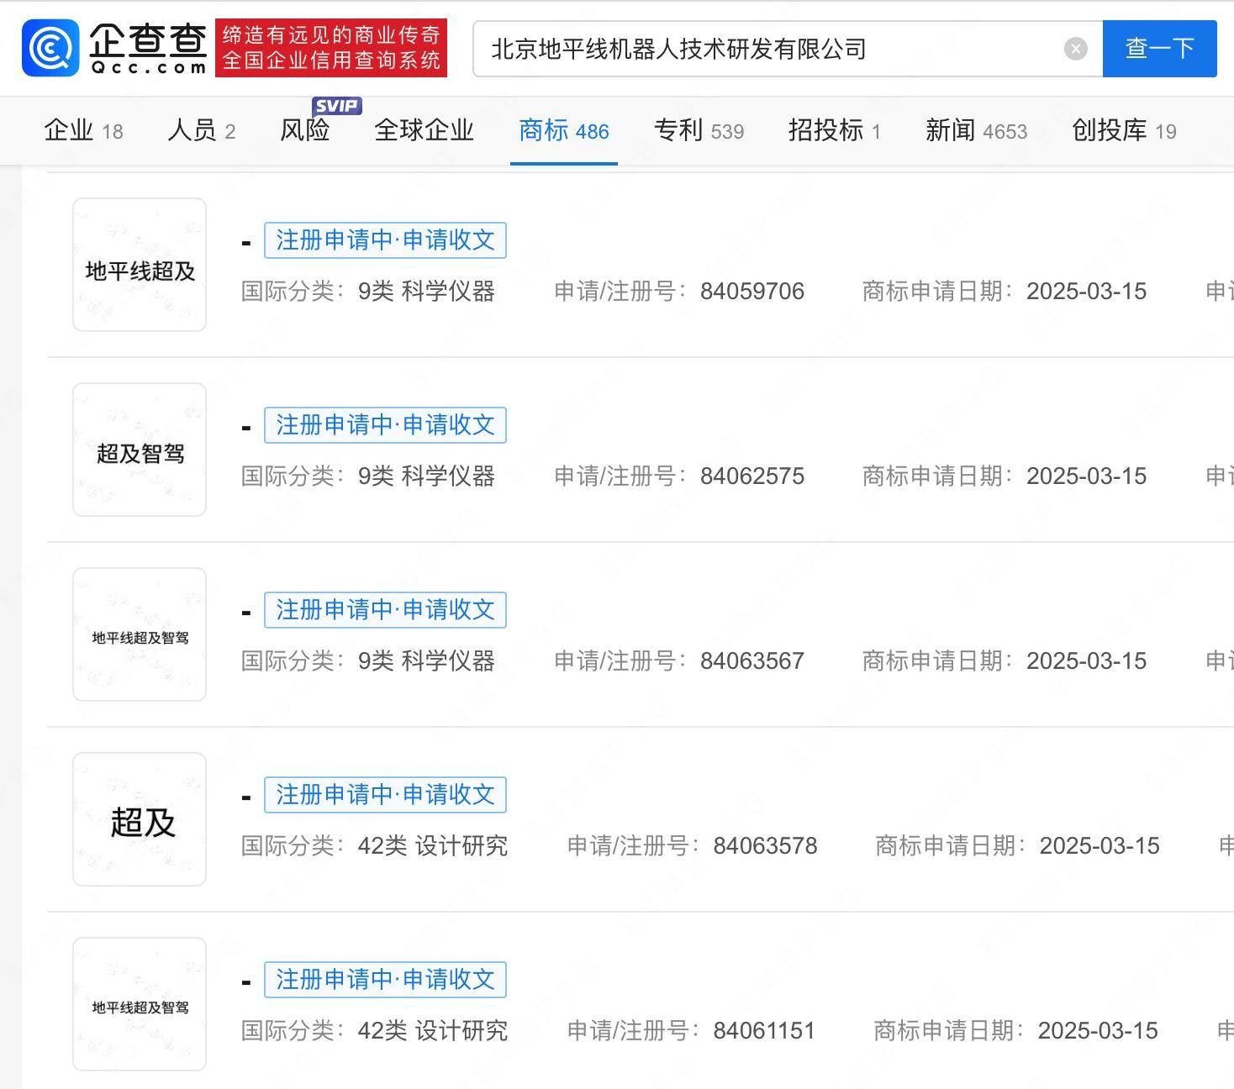This screenshot has height=1089, width=1234.
Task: Clear the search box with the X icon
Action: click(1076, 48)
